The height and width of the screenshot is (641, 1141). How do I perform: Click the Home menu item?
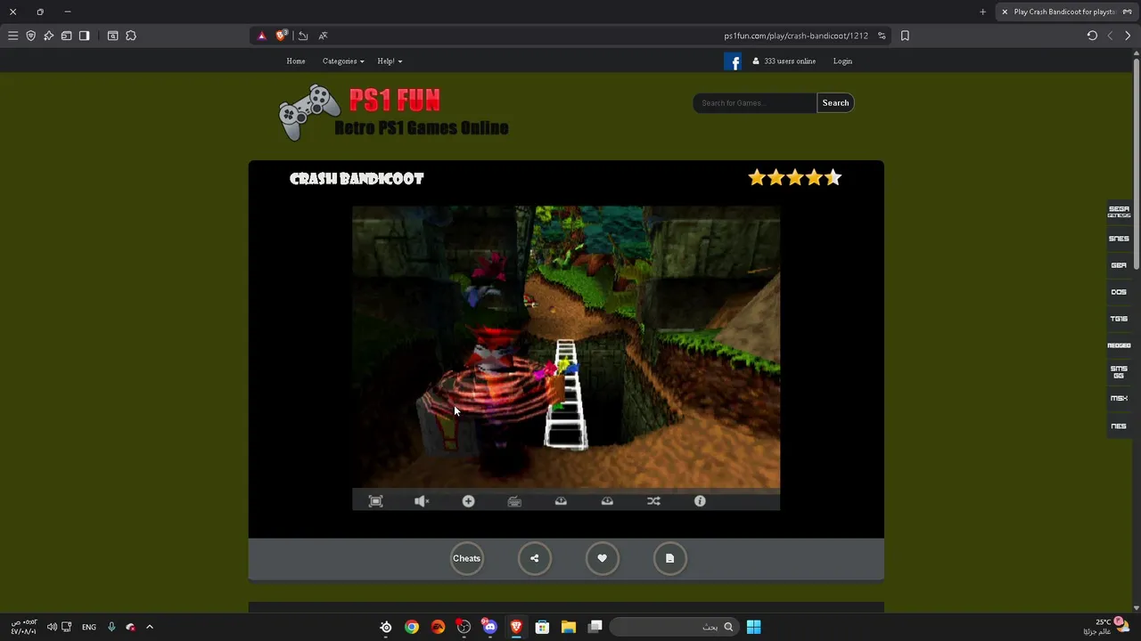click(x=296, y=61)
